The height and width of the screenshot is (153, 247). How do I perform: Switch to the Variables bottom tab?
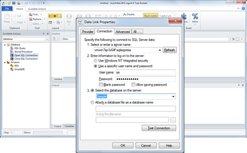point(69,126)
